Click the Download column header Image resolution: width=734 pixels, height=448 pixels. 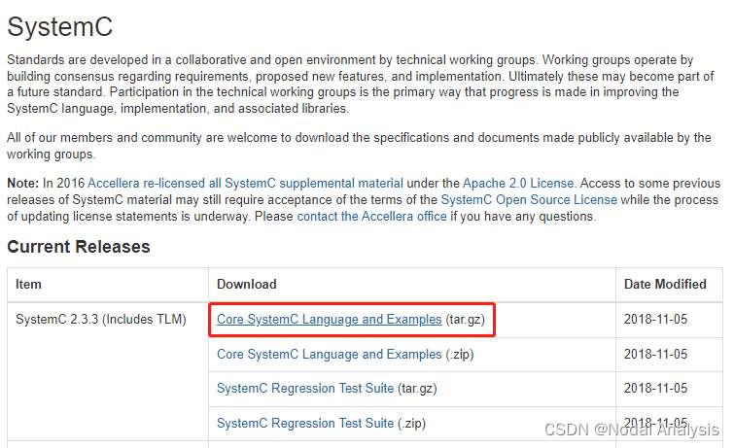246,285
